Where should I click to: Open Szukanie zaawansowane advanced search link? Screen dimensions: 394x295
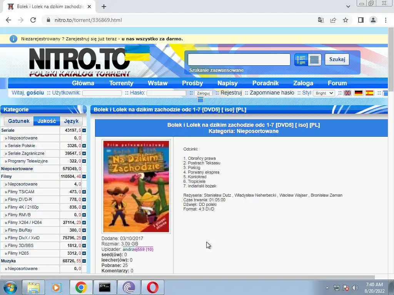tap(216, 70)
